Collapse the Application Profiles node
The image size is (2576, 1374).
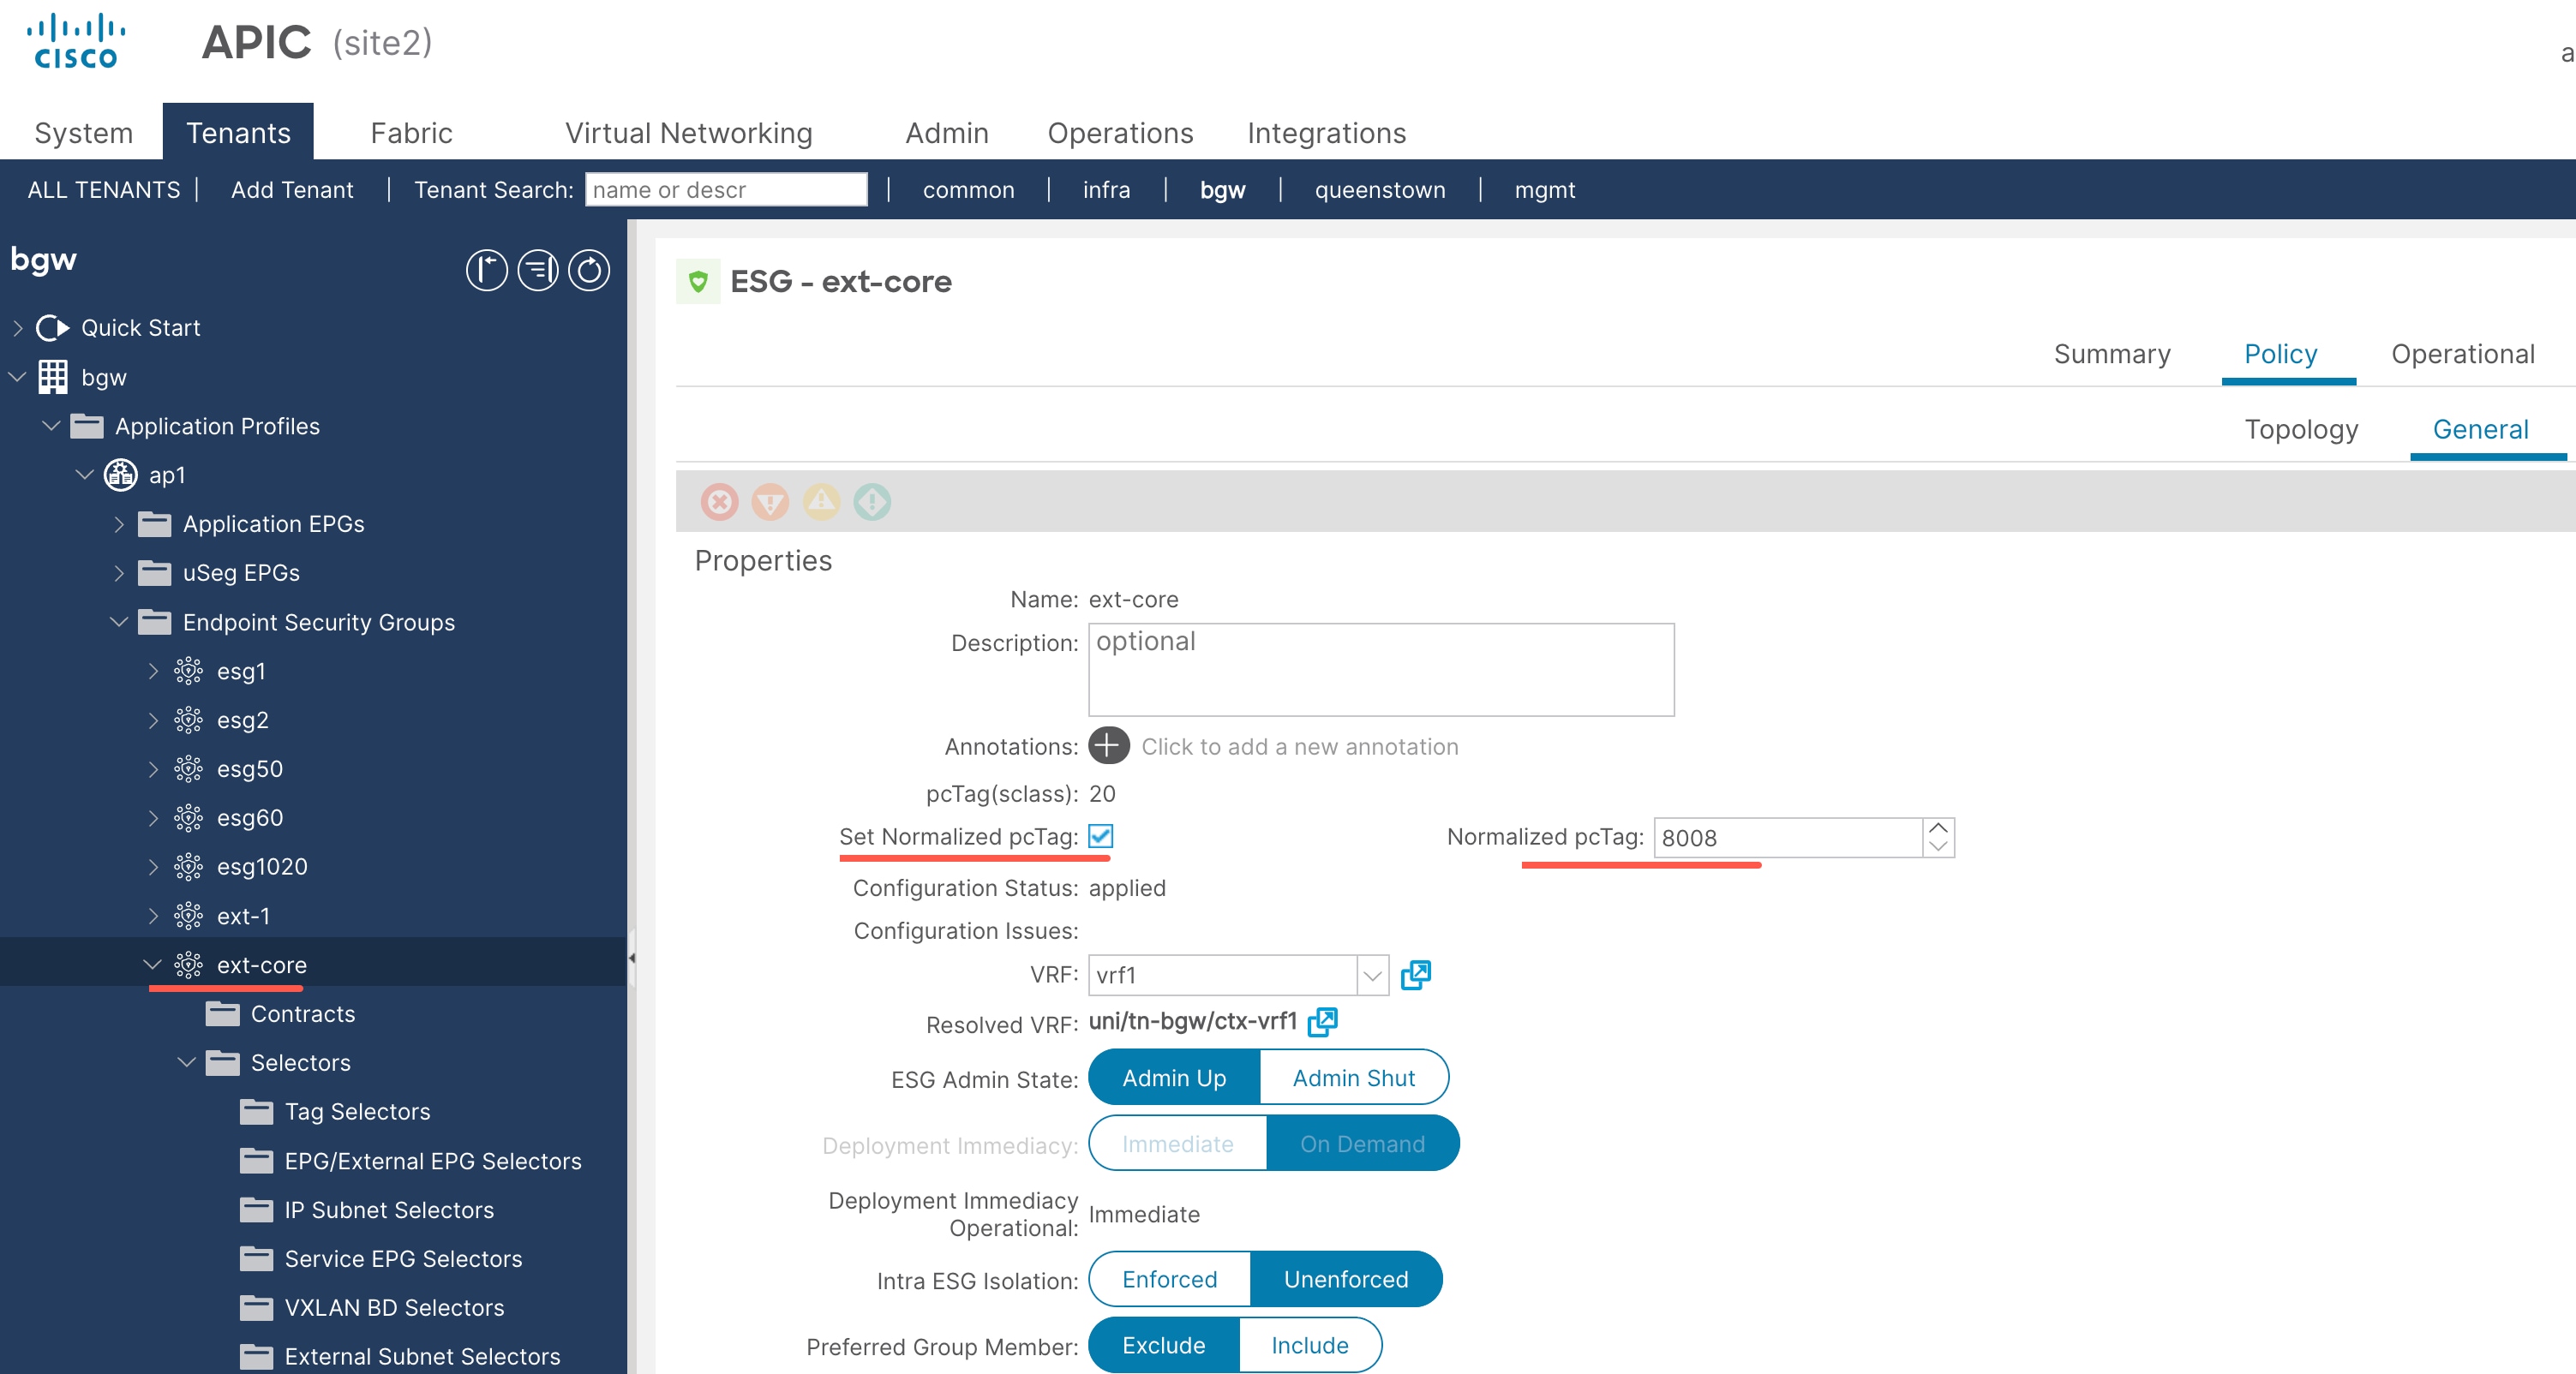point(51,426)
